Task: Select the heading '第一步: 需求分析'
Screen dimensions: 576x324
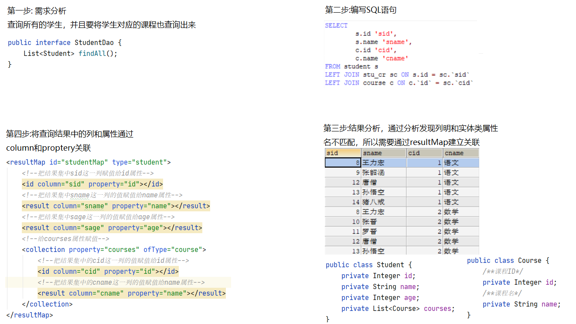Action: tap(37, 11)
